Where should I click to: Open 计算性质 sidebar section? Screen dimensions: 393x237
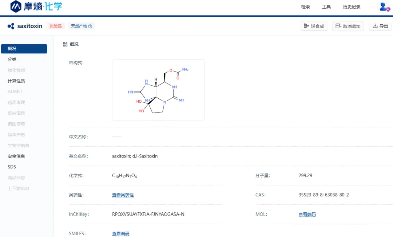pyautogui.click(x=16, y=81)
